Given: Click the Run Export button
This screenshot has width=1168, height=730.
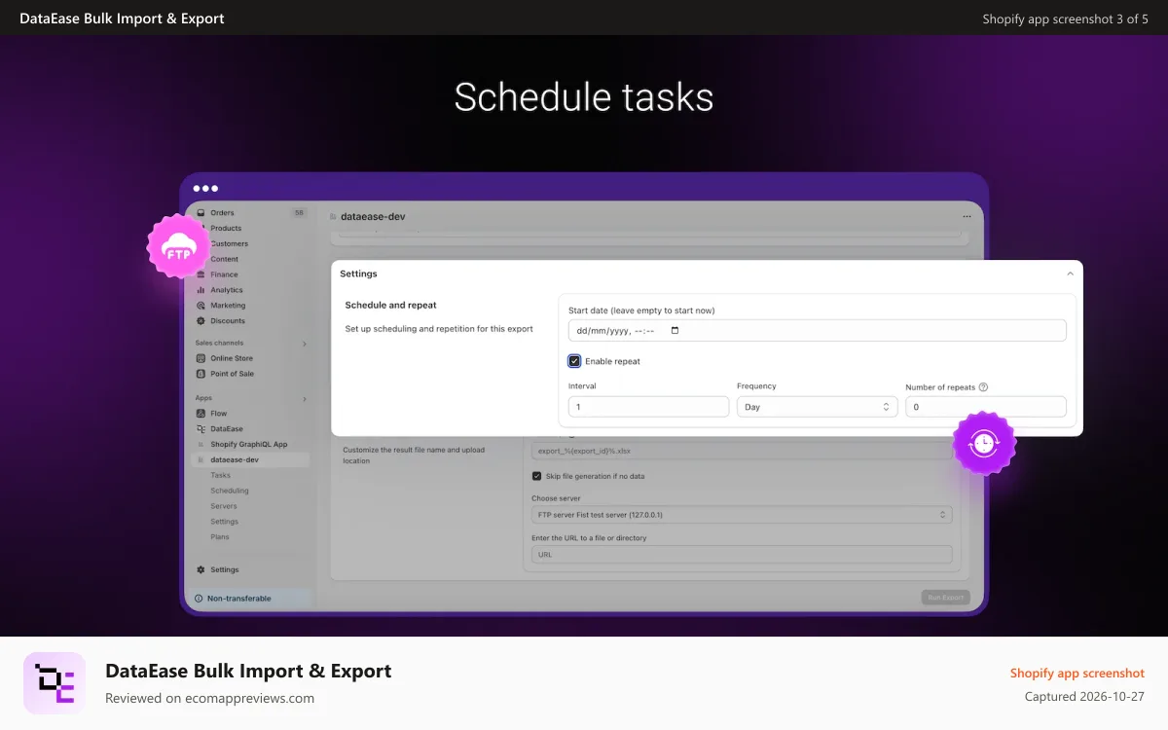Looking at the screenshot, I should (x=945, y=597).
